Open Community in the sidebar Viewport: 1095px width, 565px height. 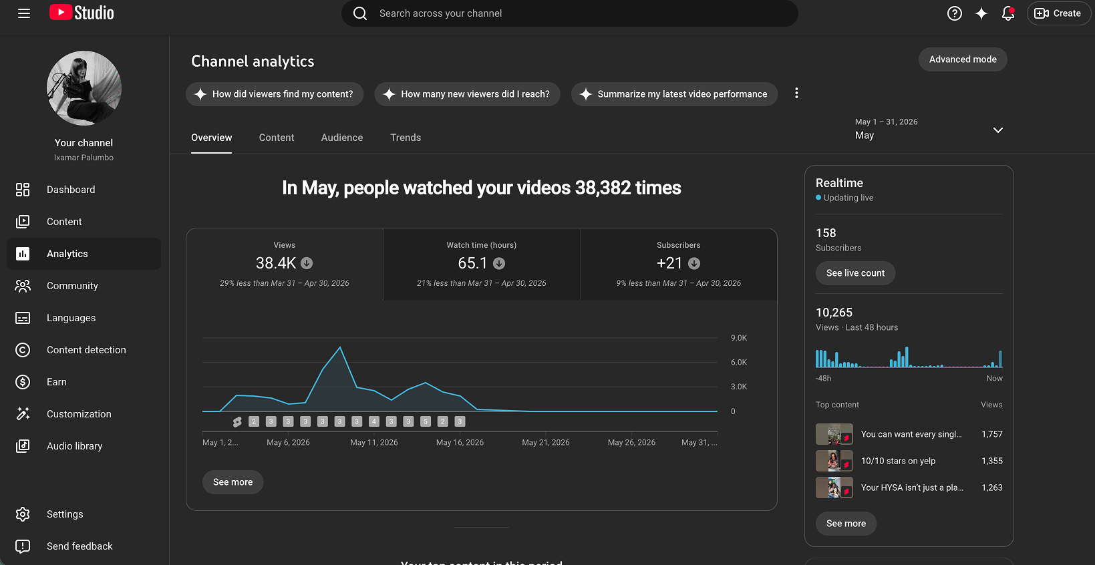tap(84, 286)
